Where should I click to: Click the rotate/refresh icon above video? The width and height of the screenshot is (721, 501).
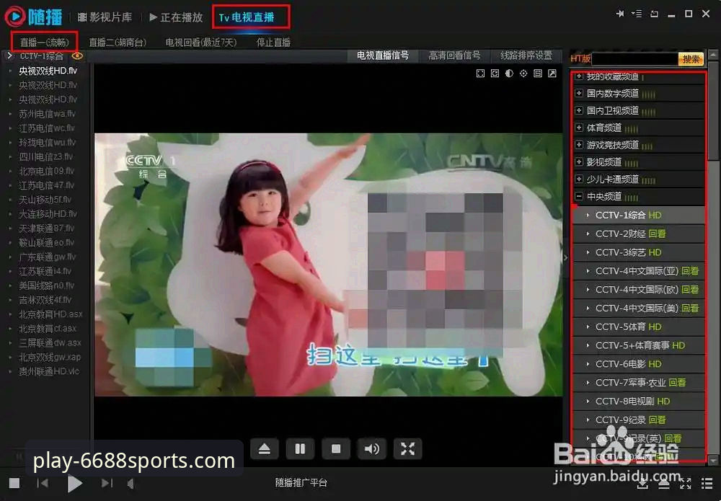[x=495, y=74]
